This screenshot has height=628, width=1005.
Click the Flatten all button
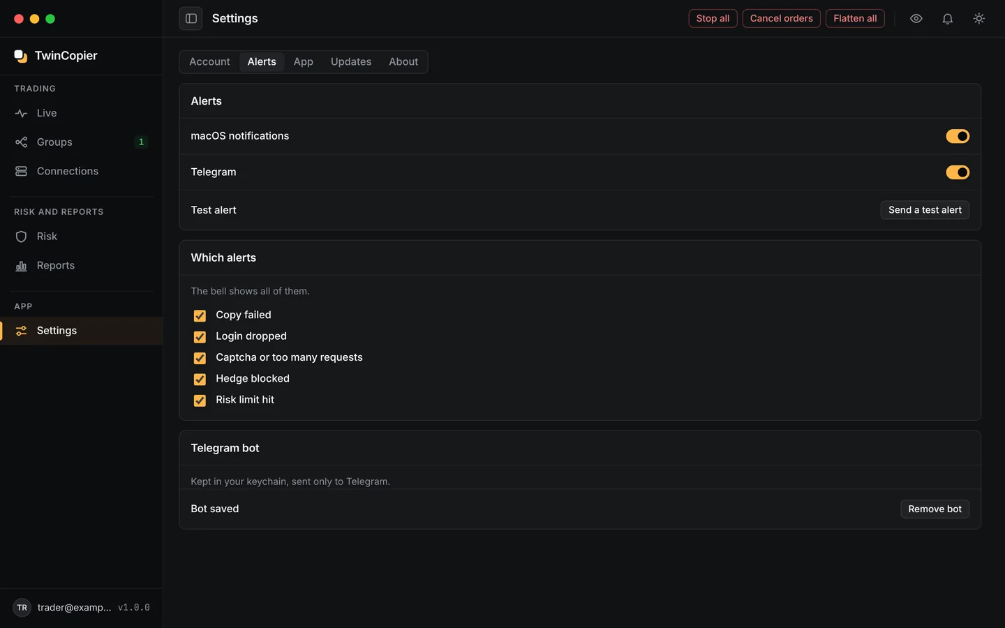855,19
